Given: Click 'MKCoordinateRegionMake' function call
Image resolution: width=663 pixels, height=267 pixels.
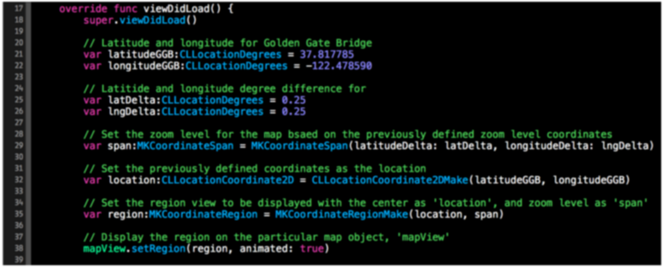Looking at the screenshot, I should [x=341, y=213].
